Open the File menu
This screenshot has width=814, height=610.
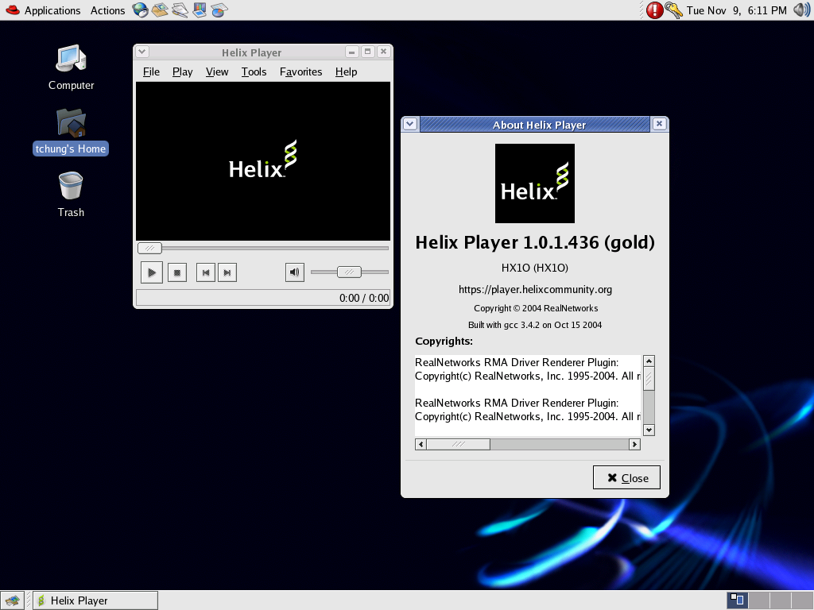tap(151, 71)
